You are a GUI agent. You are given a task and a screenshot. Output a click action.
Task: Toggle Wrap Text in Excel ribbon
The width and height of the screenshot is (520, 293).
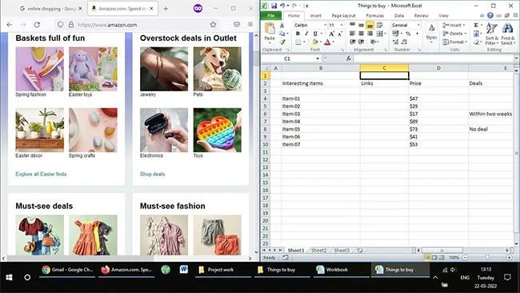379,26
